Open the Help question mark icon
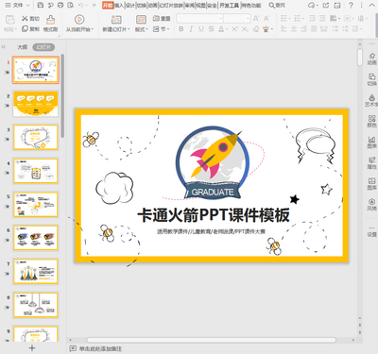 (351, 6)
